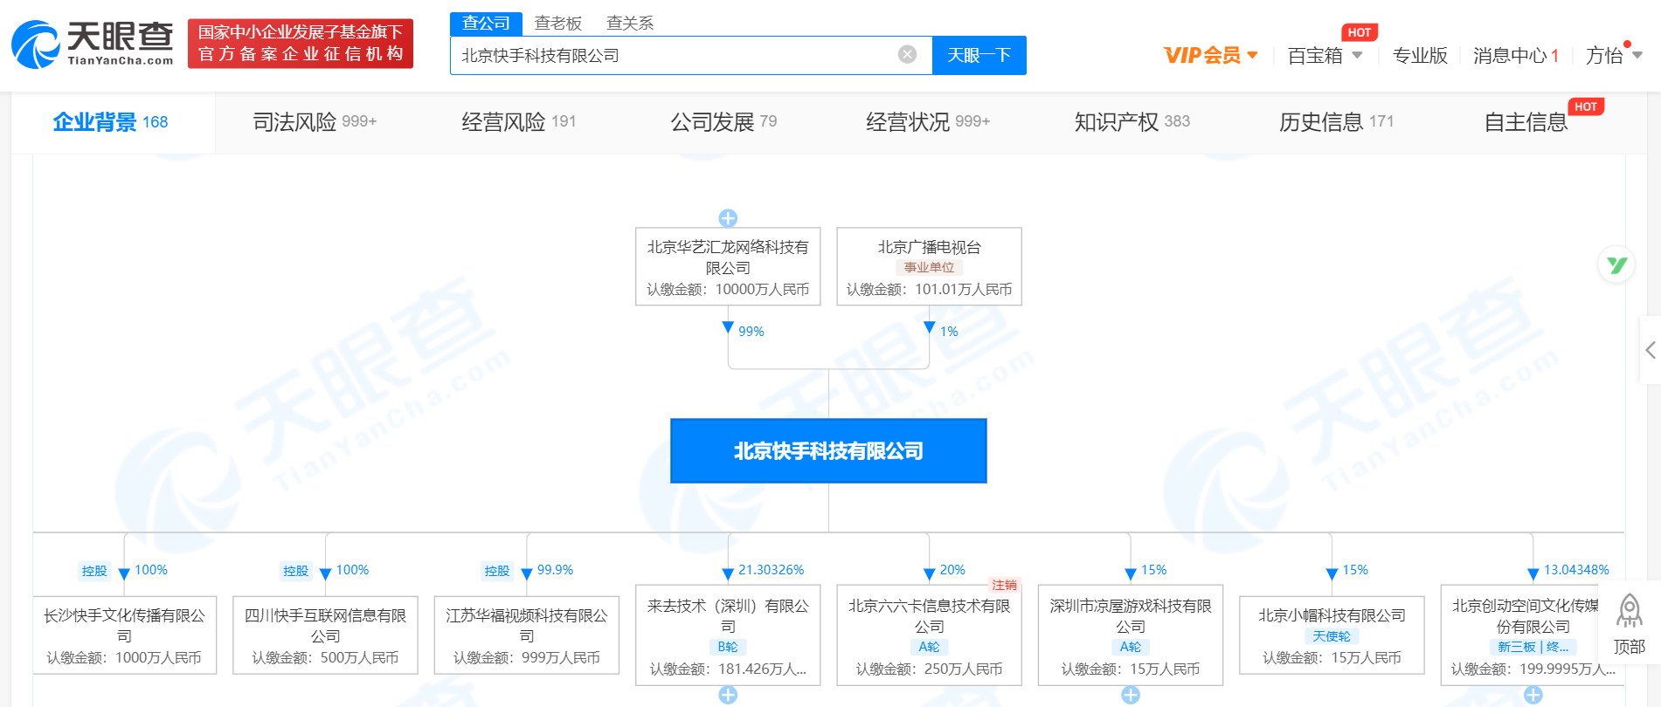Clear the search box text
The height and width of the screenshot is (707, 1661).
908,55
